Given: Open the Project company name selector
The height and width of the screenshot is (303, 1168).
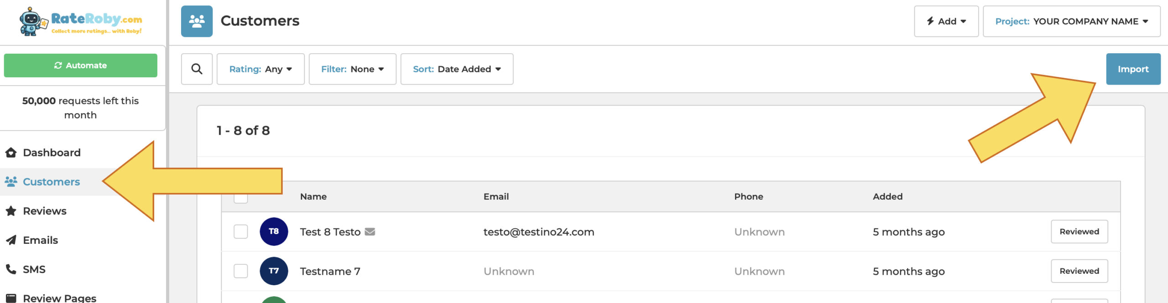Looking at the screenshot, I should [1071, 21].
